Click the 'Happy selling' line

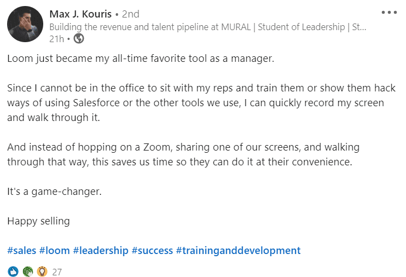39,221
